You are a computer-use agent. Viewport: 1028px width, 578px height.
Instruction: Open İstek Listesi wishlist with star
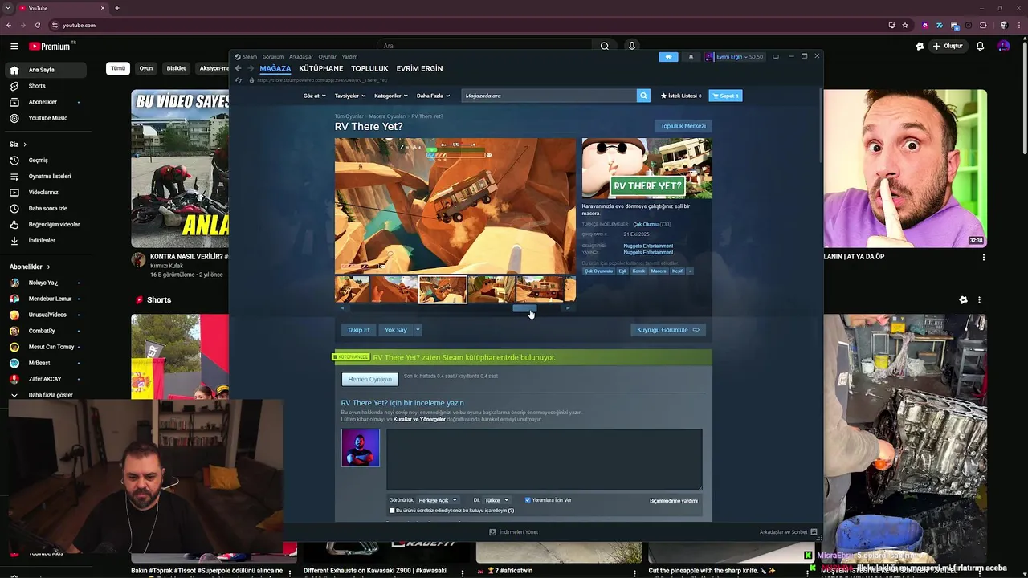681,96
